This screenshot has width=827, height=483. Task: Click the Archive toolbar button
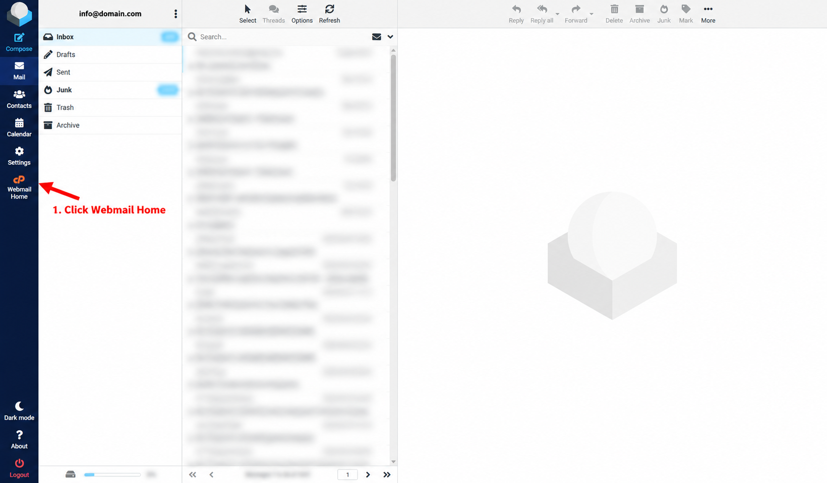[x=639, y=14]
